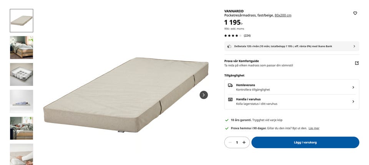The image size is (369, 165).
Task: Select the first mattress thumbnail
Action: tap(22, 21)
